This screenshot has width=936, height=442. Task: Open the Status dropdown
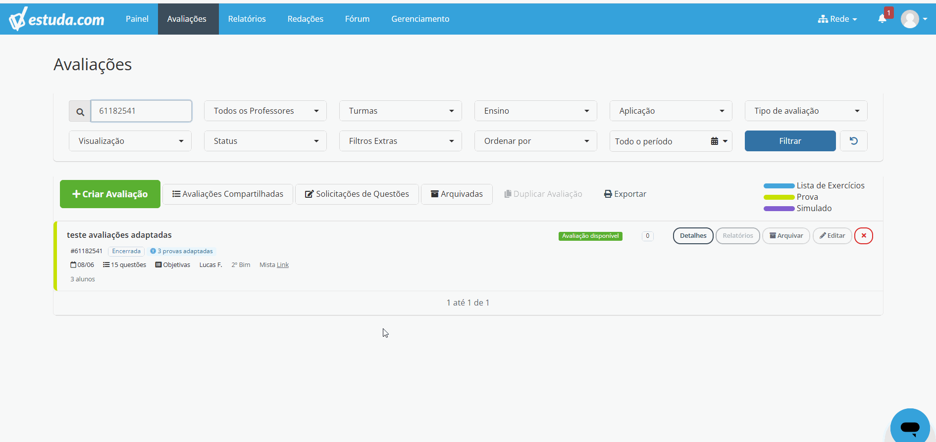tap(265, 141)
